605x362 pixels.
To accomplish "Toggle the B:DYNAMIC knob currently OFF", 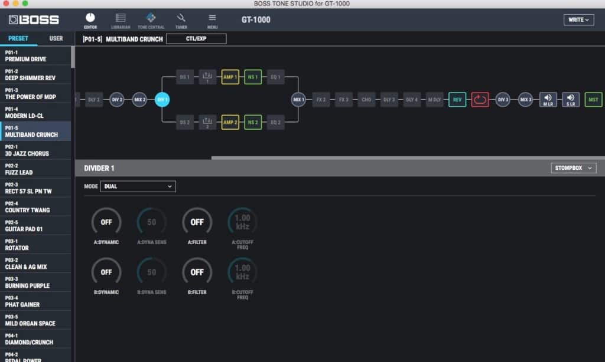I will tap(106, 272).
